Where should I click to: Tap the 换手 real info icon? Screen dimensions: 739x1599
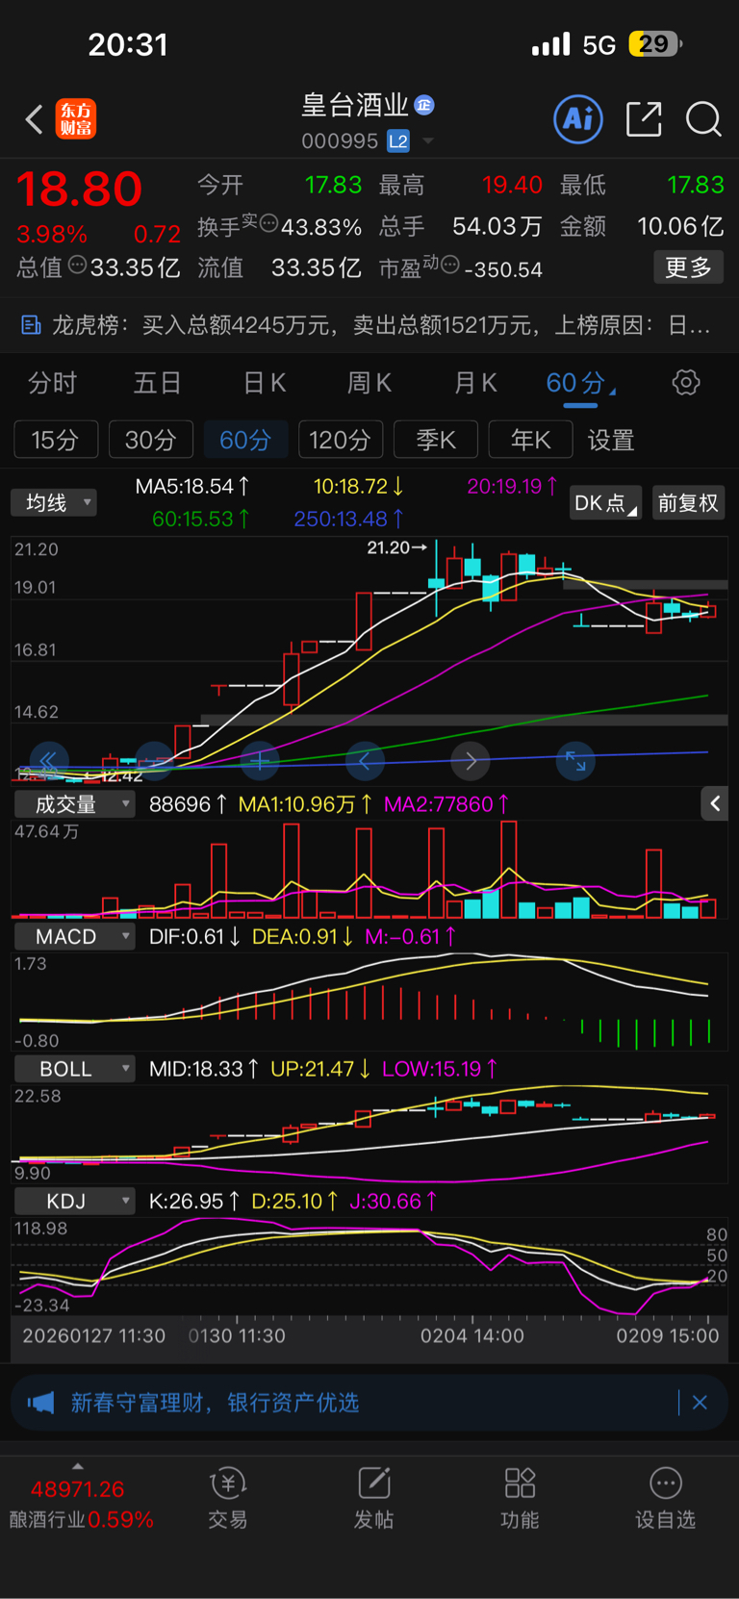click(269, 223)
